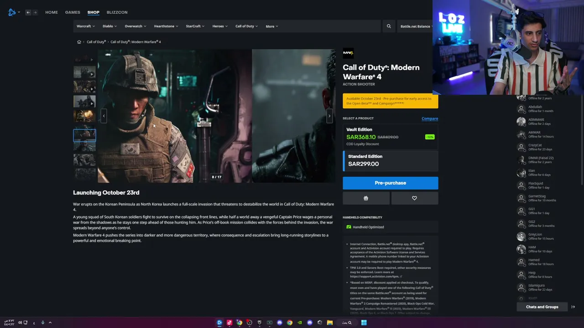Open the Epic Games launcher from taskbar
584x328 pixels.
[260, 323]
